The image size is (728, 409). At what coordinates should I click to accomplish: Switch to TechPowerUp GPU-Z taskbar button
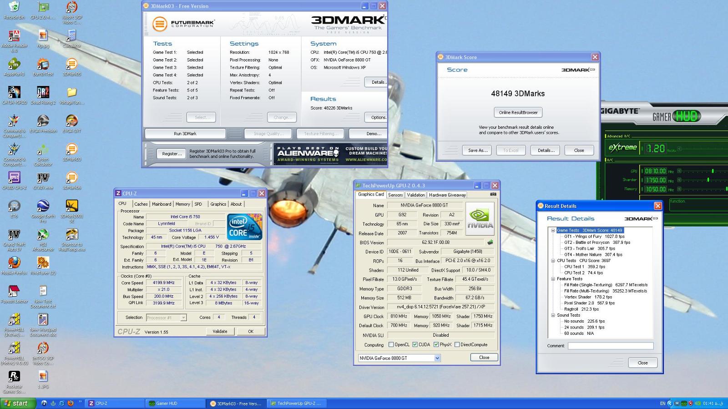pos(296,404)
